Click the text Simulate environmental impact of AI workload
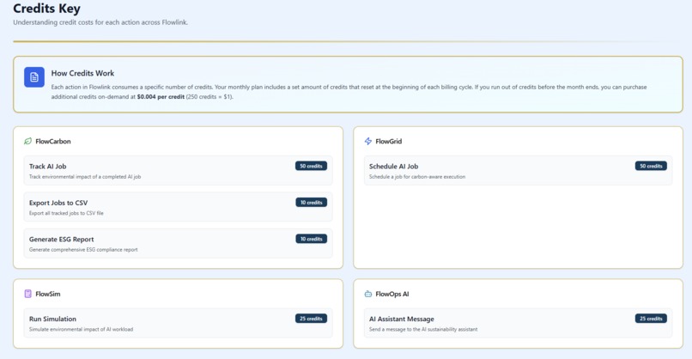This screenshot has width=692, height=359. tap(81, 330)
